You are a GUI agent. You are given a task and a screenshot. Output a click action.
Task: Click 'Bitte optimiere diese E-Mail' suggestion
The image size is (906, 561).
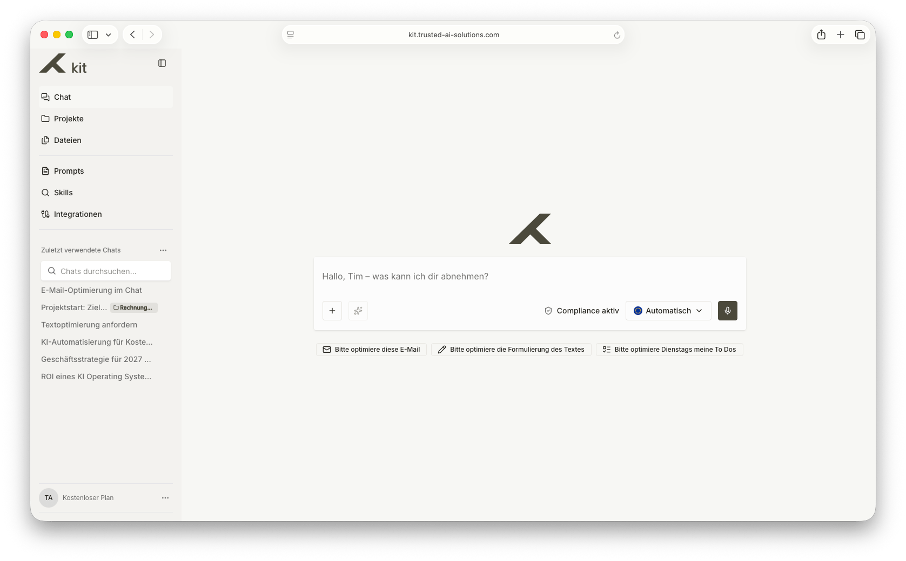point(371,350)
